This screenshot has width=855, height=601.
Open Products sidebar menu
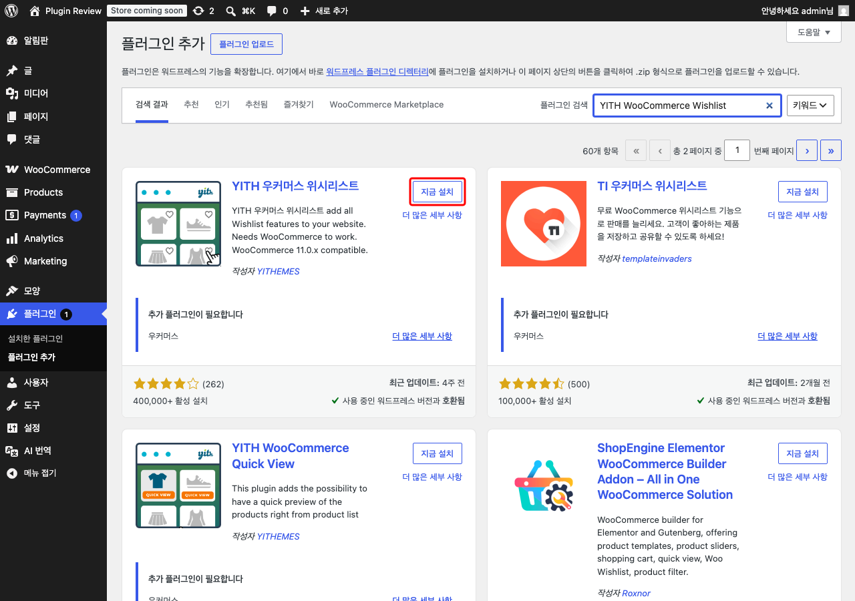point(53,192)
